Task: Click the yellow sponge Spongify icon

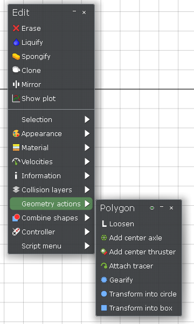Action: 16,56
